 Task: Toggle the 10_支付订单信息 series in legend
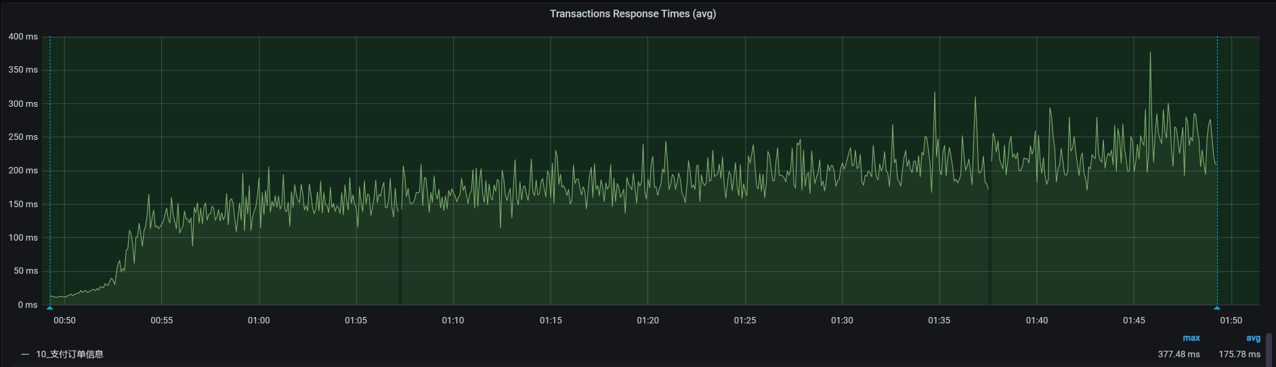pos(70,354)
